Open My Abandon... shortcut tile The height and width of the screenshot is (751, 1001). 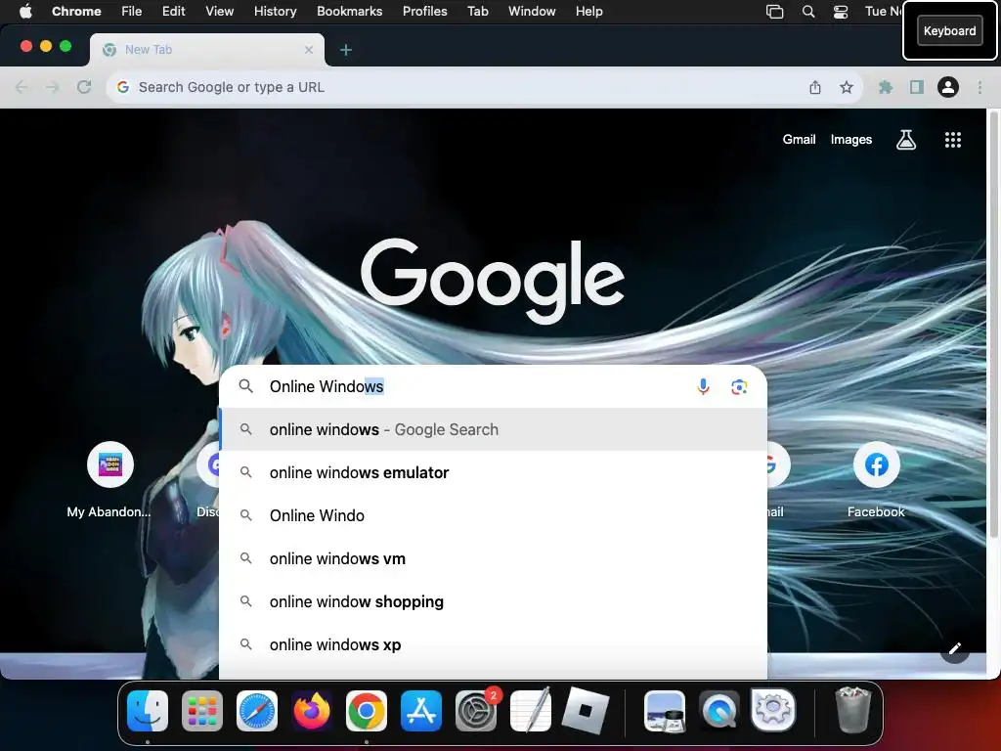click(109, 479)
